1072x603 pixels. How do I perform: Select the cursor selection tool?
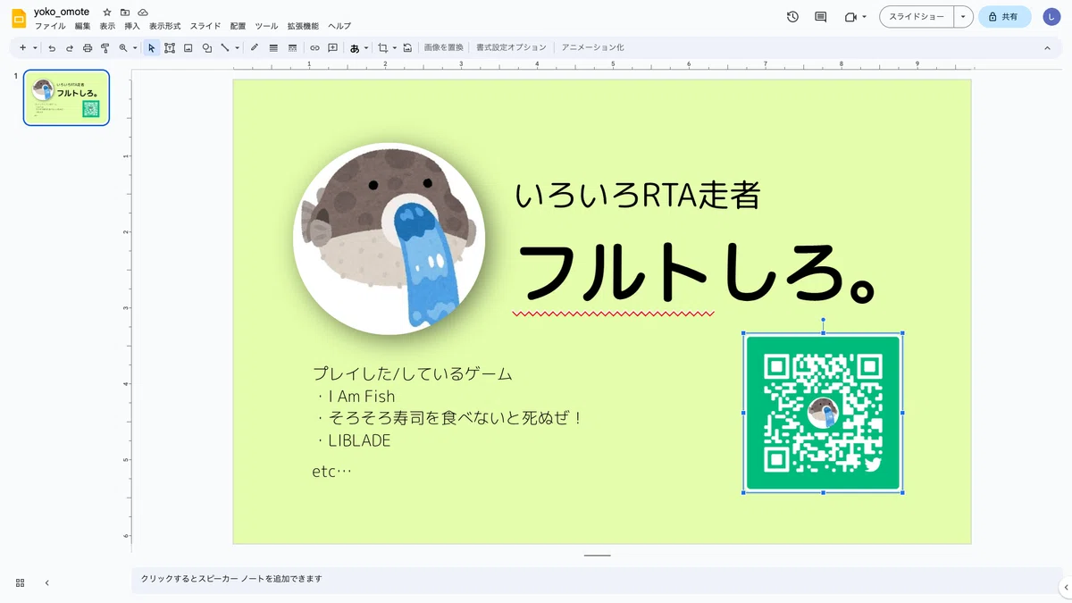[x=152, y=47]
